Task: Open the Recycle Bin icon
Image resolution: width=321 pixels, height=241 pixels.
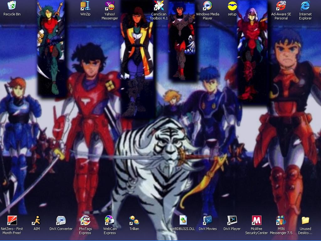Action: coord(12,6)
